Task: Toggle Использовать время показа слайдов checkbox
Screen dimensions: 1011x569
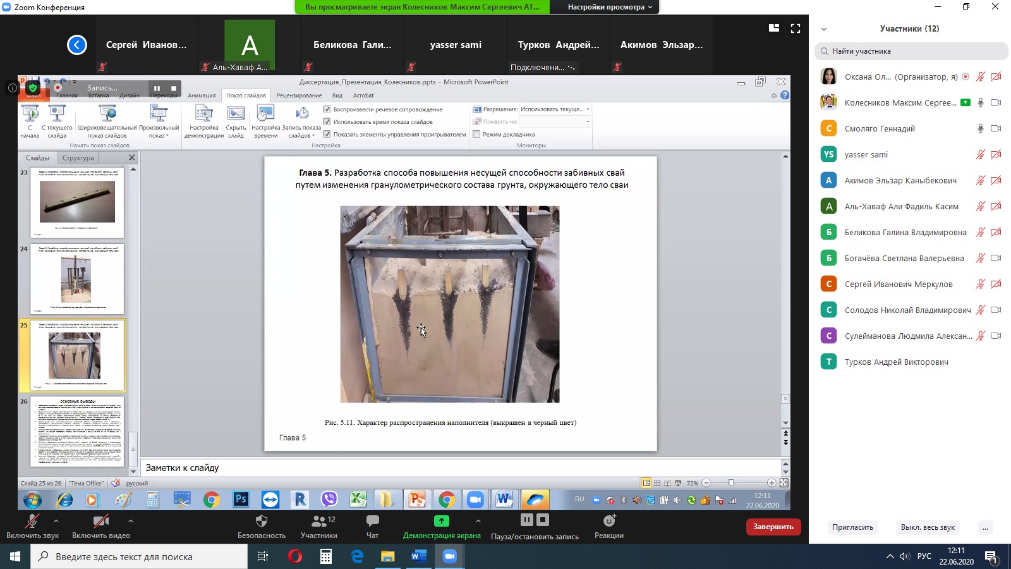Action: (x=327, y=121)
